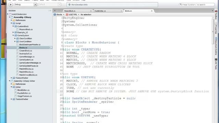Collapse the GameSystem folder
This screenshot has width=219, height=123.
(13, 36)
